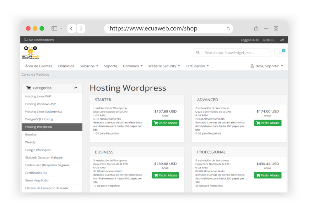Screen dimensions: 314x216
Task: Toggle the browser sidebar panel button
Action: point(54,29)
